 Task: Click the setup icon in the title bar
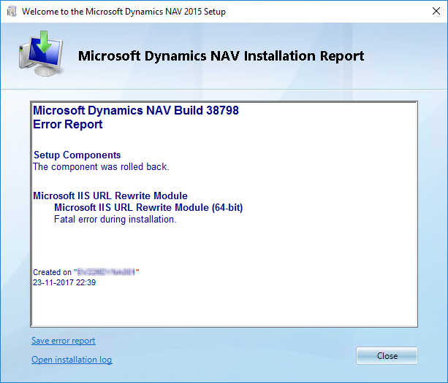pyautogui.click(x=12, y=12)
